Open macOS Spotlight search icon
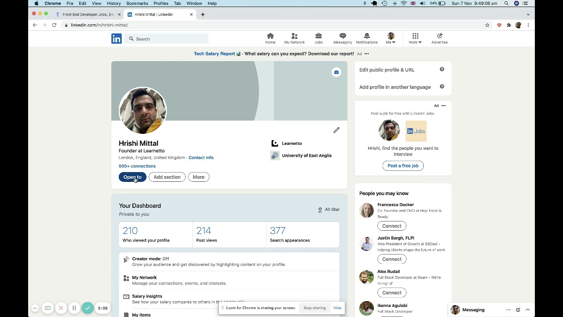 [507, 4]
